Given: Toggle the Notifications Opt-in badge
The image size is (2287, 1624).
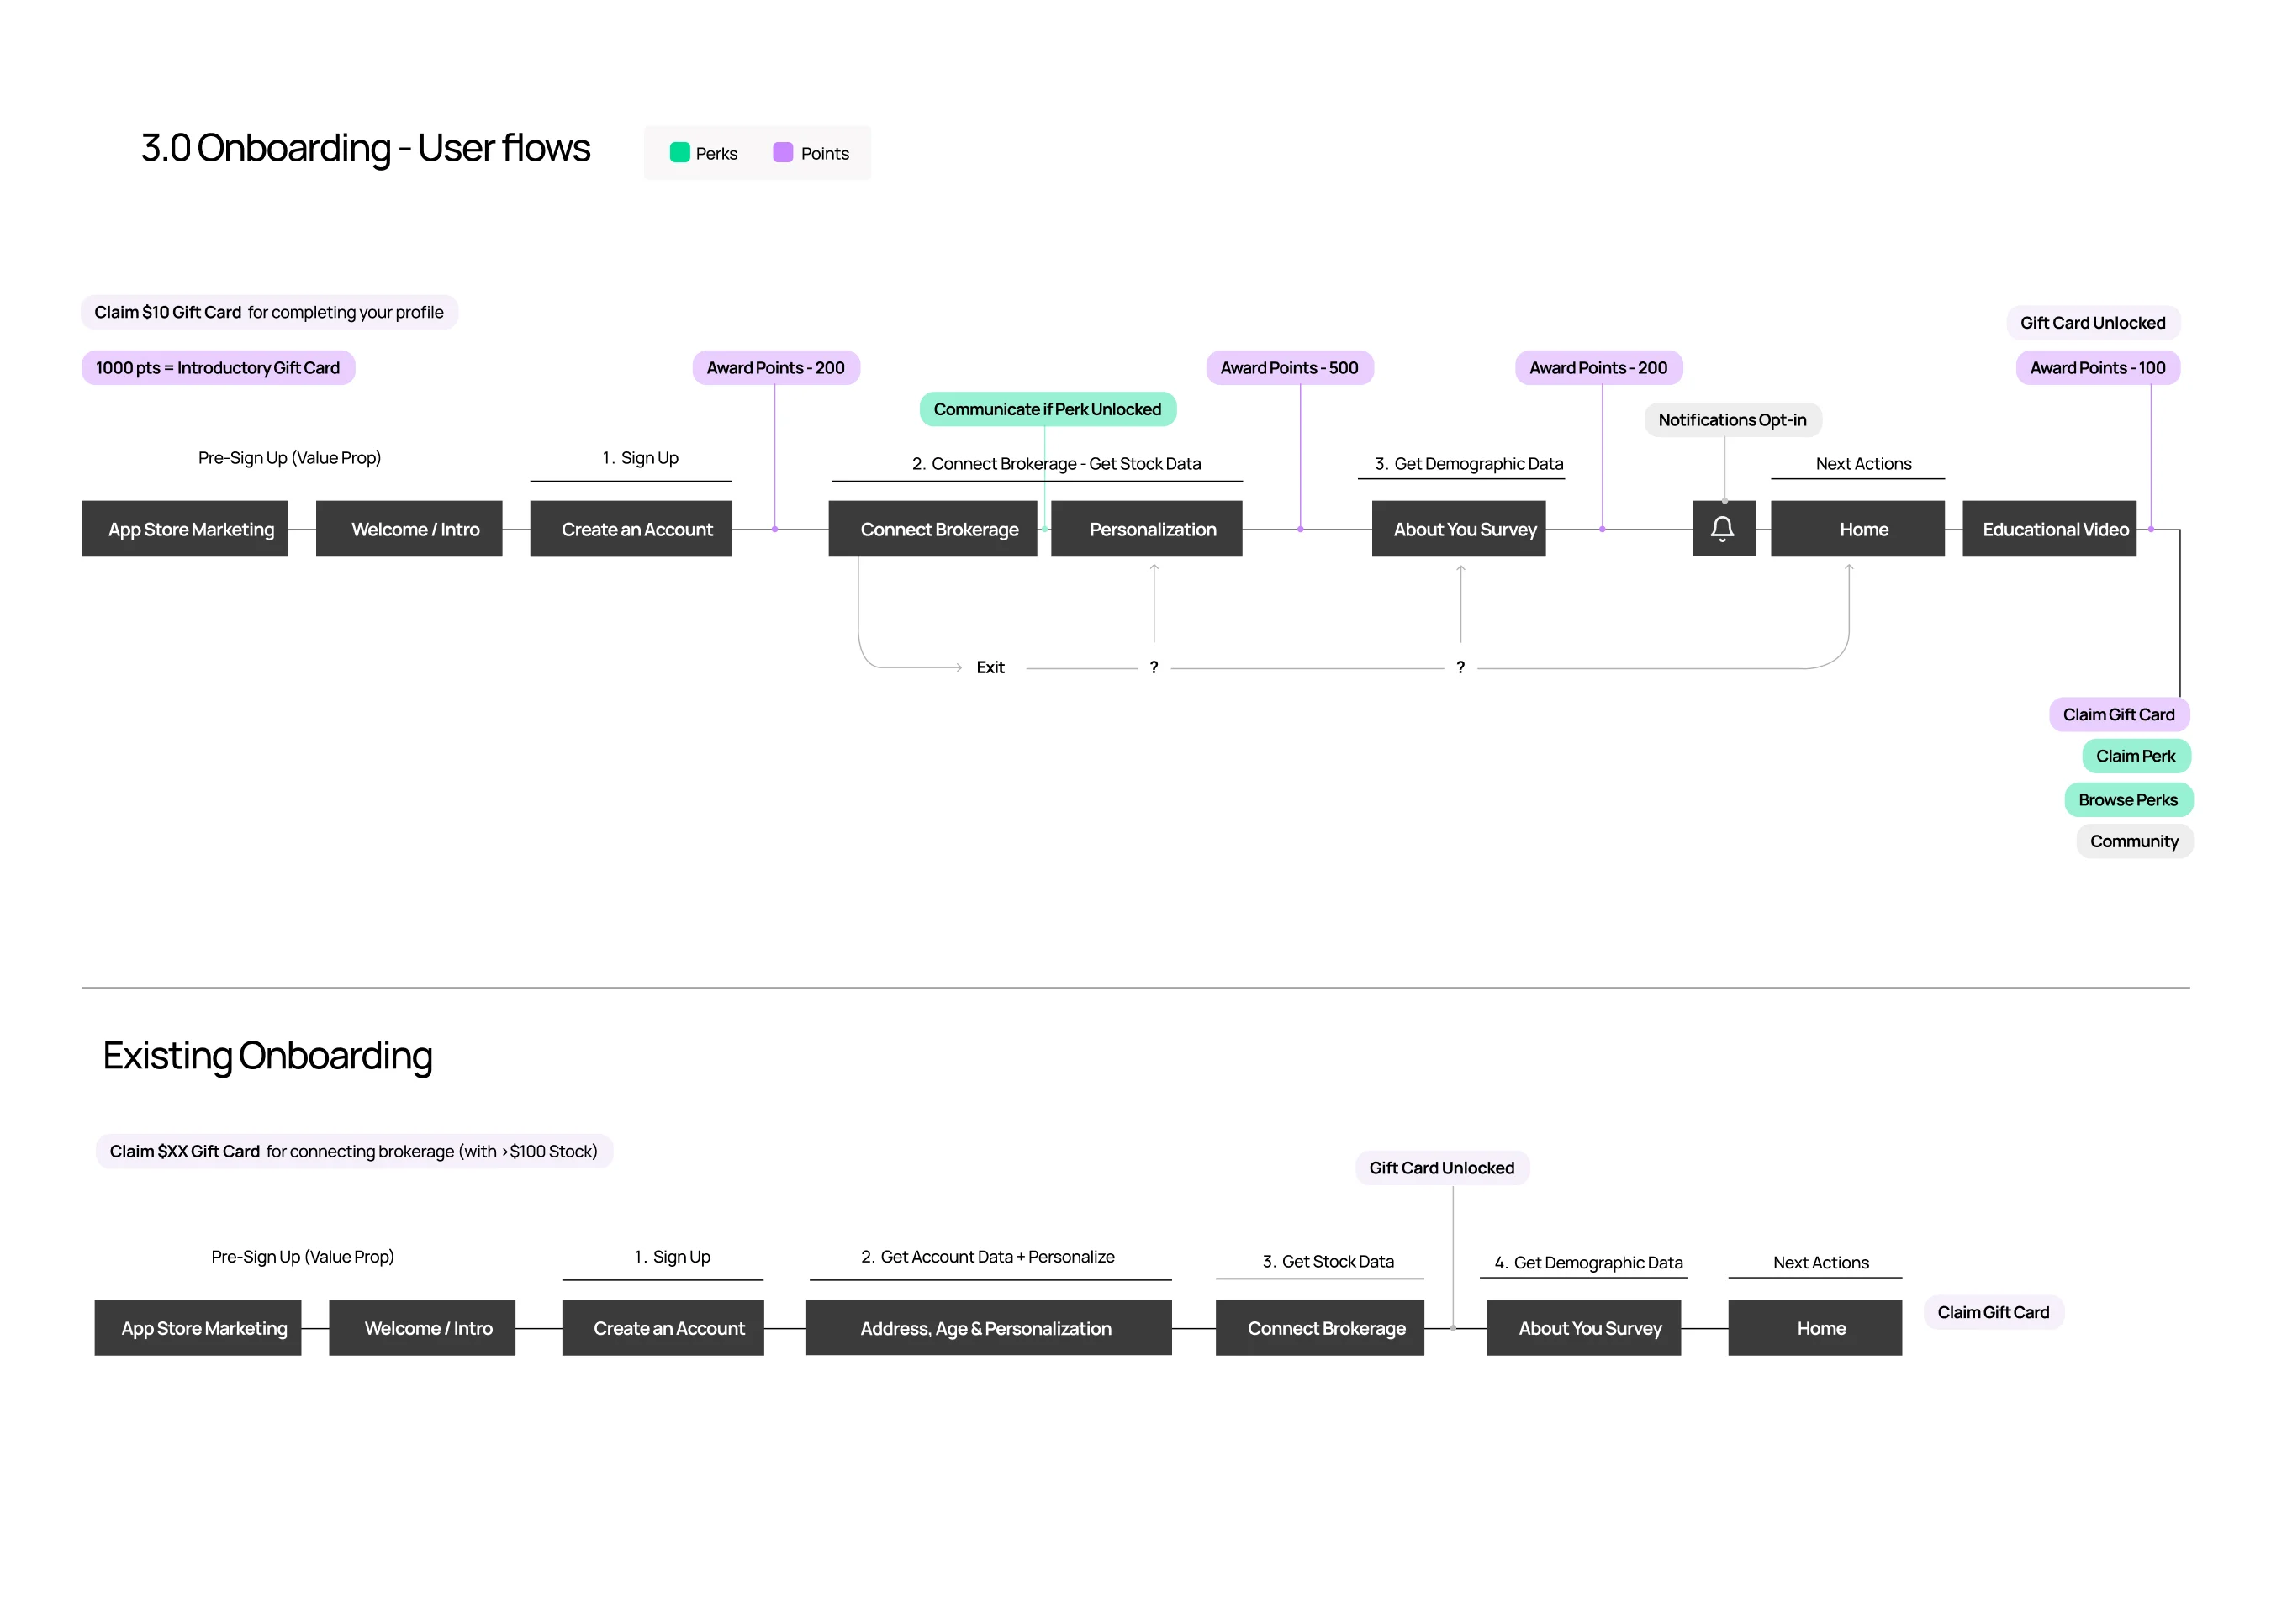Looking at the screenshot, I should [1732, 419].
